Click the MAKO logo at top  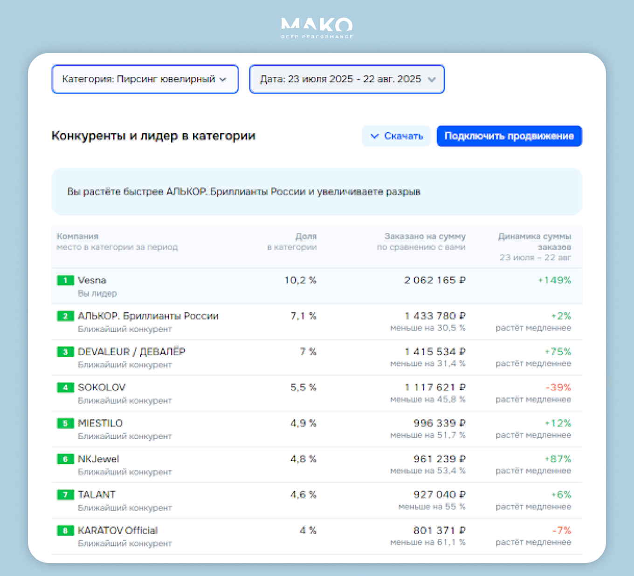click(x=317, y=28)
